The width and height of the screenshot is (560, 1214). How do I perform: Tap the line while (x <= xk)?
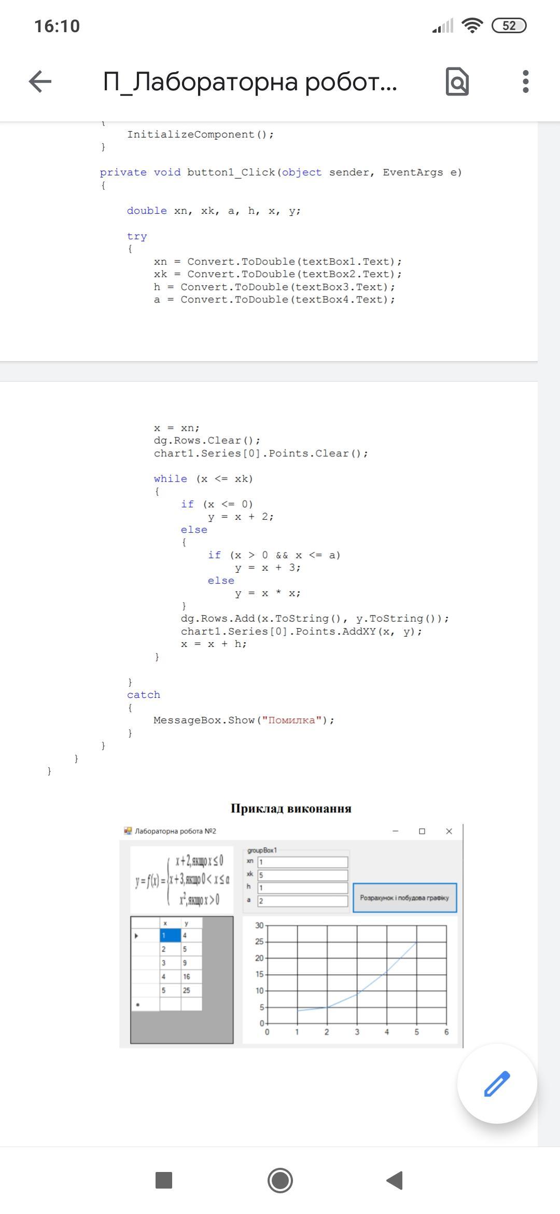point(203,479)
